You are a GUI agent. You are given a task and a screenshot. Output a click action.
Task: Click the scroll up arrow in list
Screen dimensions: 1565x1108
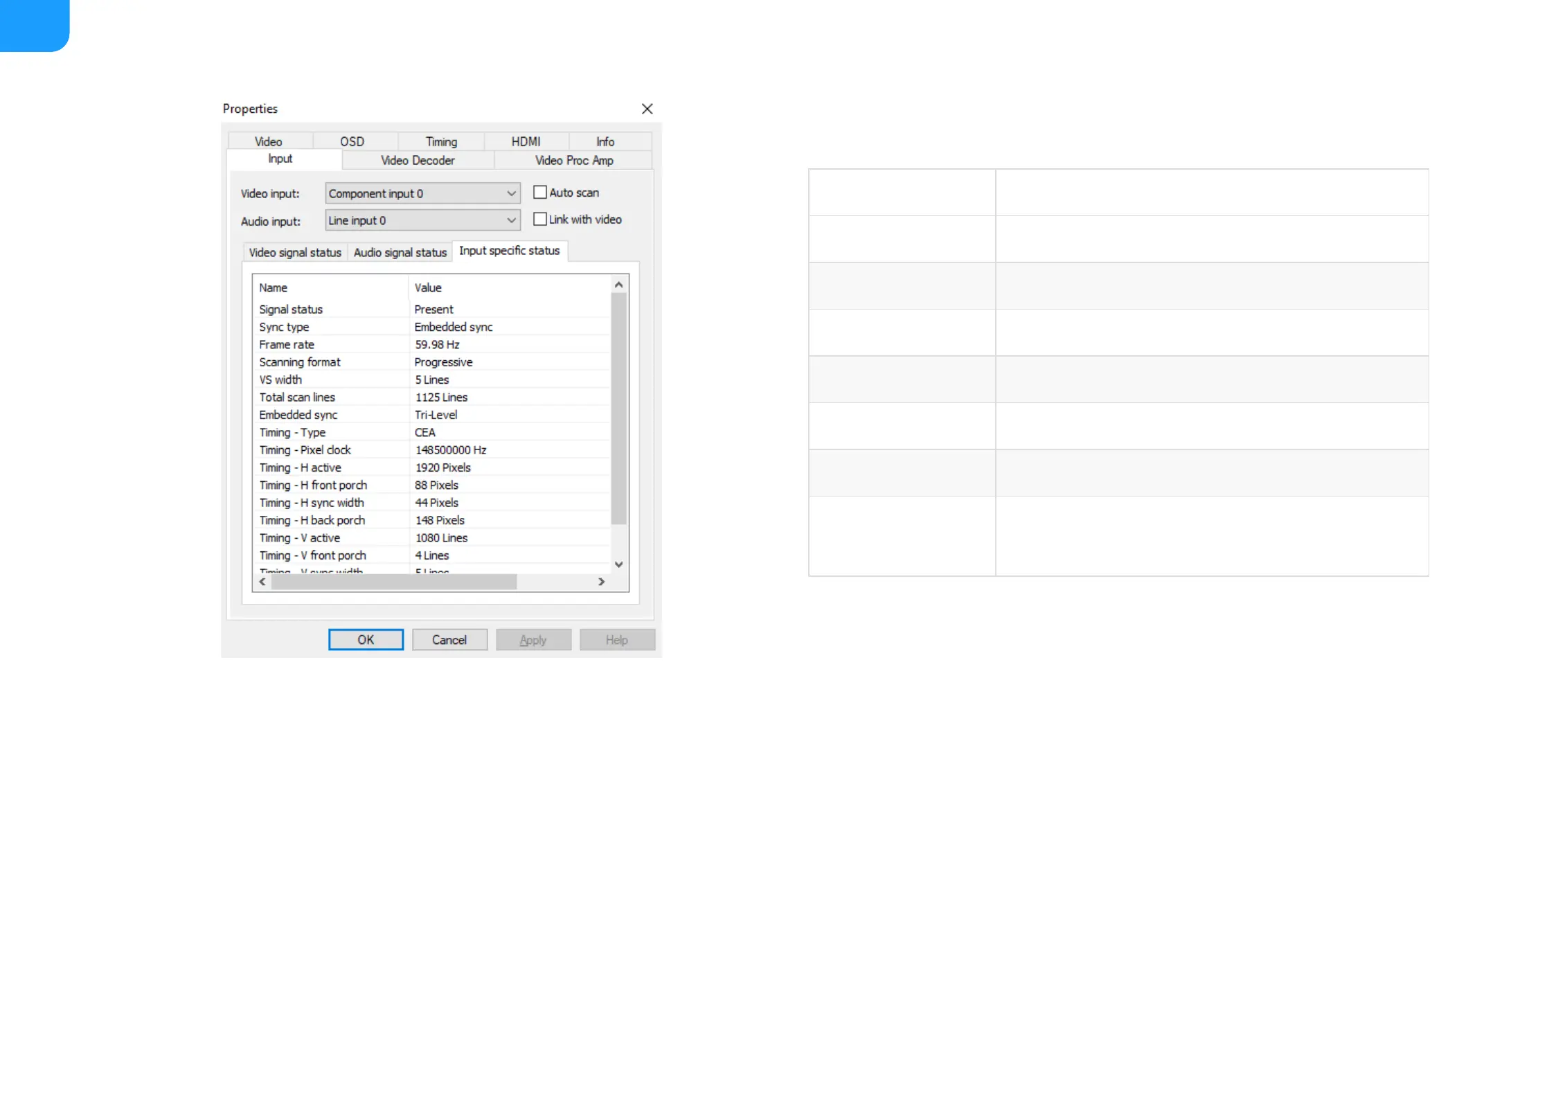tap(619, 285)
